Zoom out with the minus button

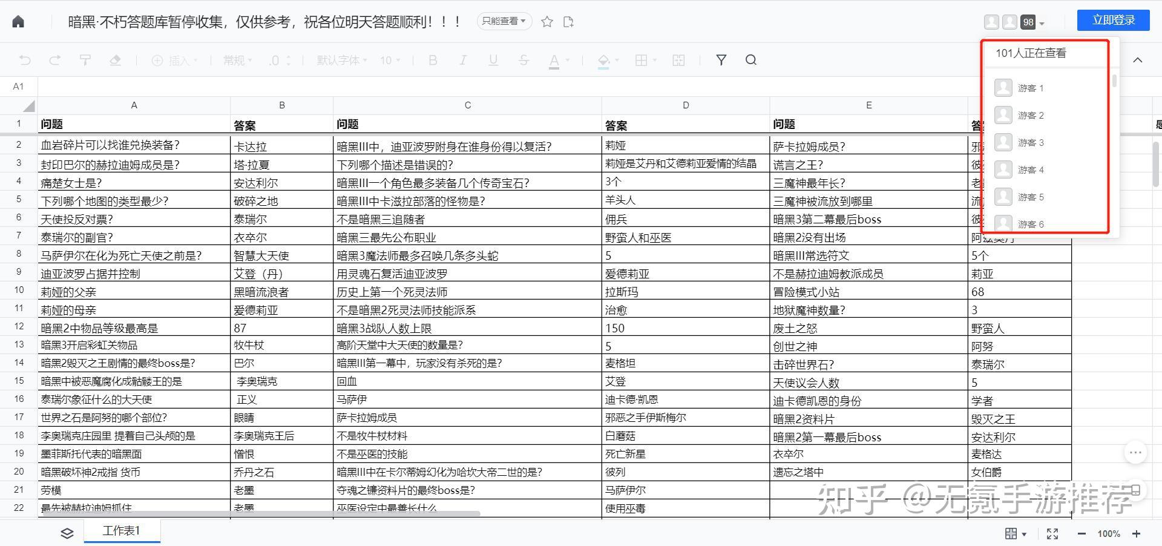[1082, 533]
